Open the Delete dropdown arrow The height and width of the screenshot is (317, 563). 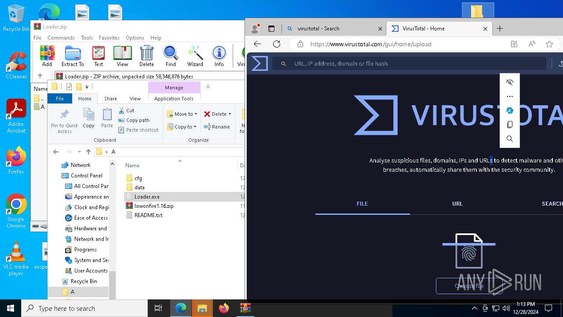pos(230,114)
